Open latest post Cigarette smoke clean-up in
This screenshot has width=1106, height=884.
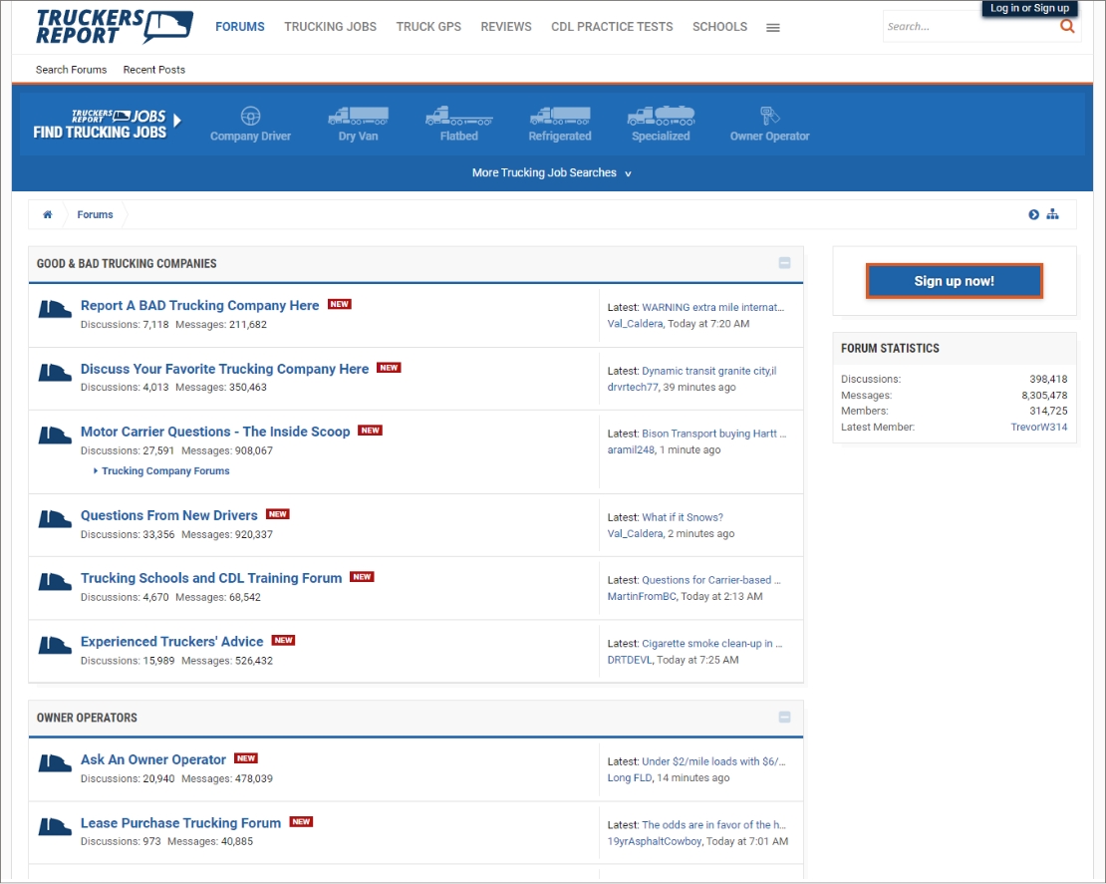coord(711,644)
